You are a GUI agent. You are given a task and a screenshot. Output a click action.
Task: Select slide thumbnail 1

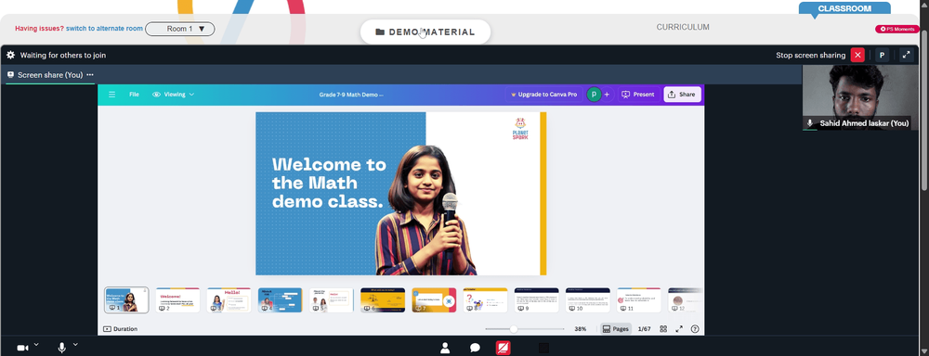click(x=126, y=299)
